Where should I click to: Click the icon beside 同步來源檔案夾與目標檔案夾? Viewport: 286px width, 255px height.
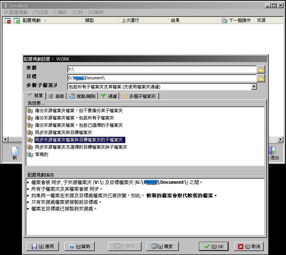point(30,132)
